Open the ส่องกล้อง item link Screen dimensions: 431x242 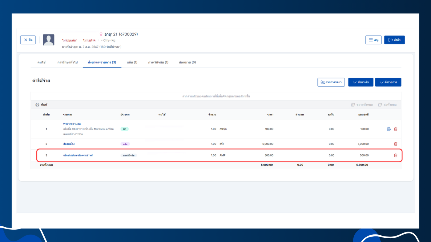69,144
